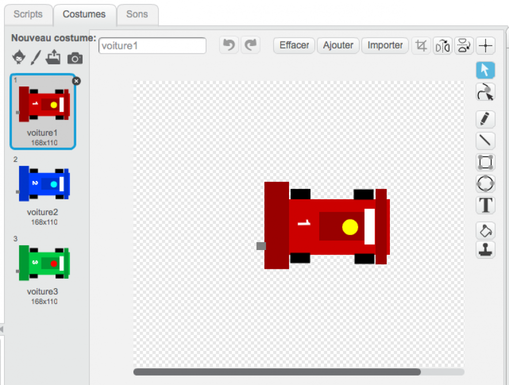Click the Importer button

(x=385, y=45)
